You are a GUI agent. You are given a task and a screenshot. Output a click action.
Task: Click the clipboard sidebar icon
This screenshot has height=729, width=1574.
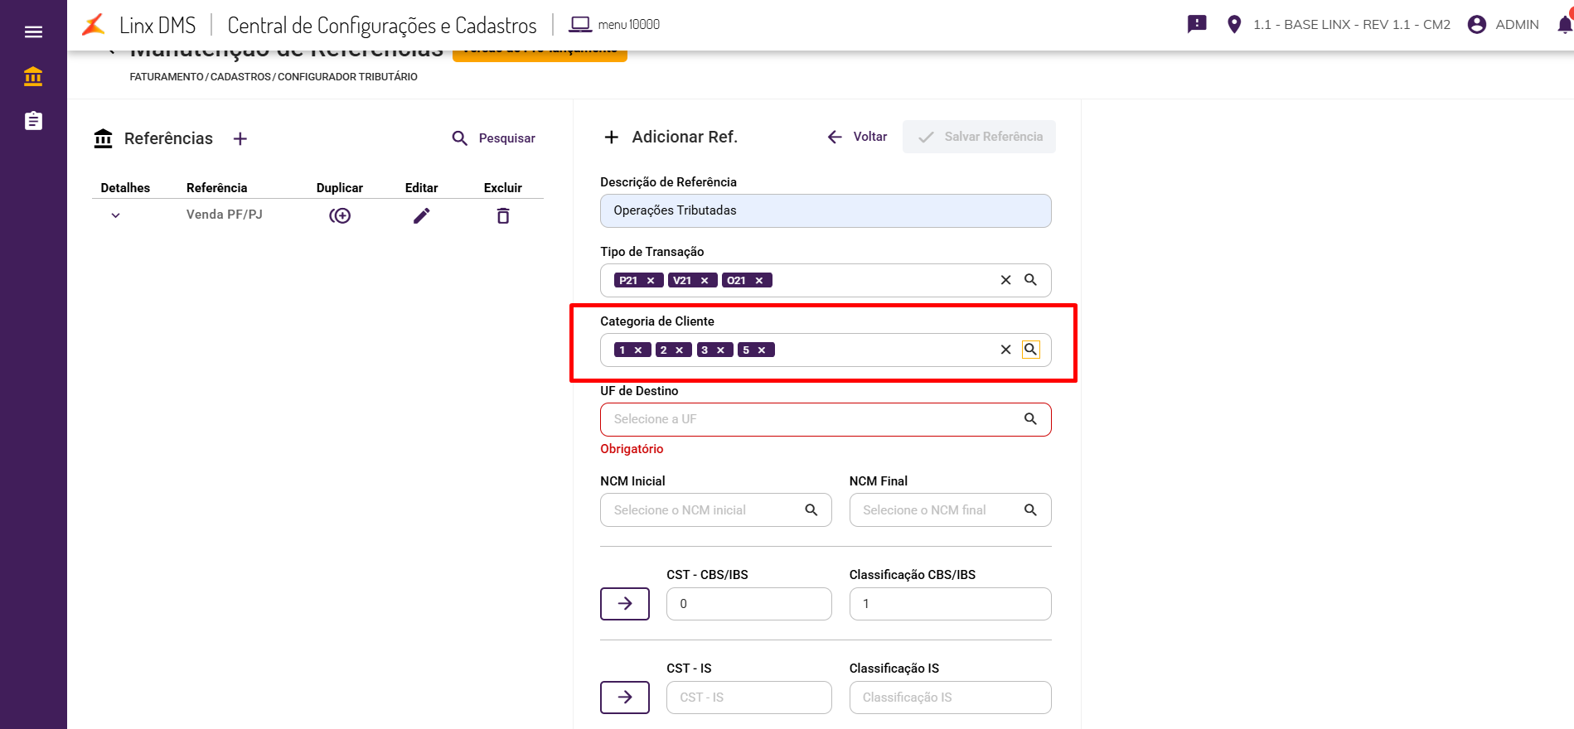(33, 121)
